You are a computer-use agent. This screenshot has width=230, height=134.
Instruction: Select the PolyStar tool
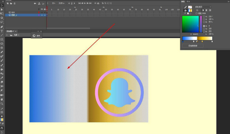coord(2,48)
